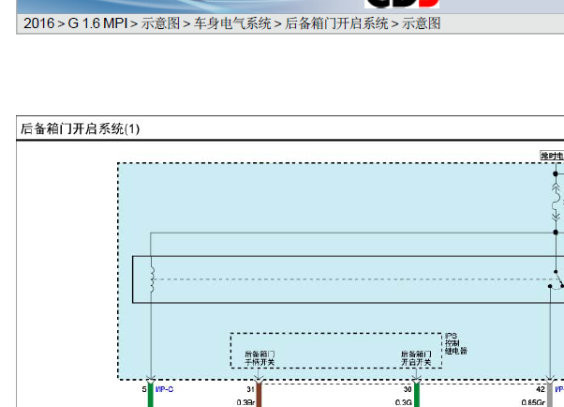
Task: Click the 0.3Br wire size label
Action: pyautogui.click(x=246, y=402)
